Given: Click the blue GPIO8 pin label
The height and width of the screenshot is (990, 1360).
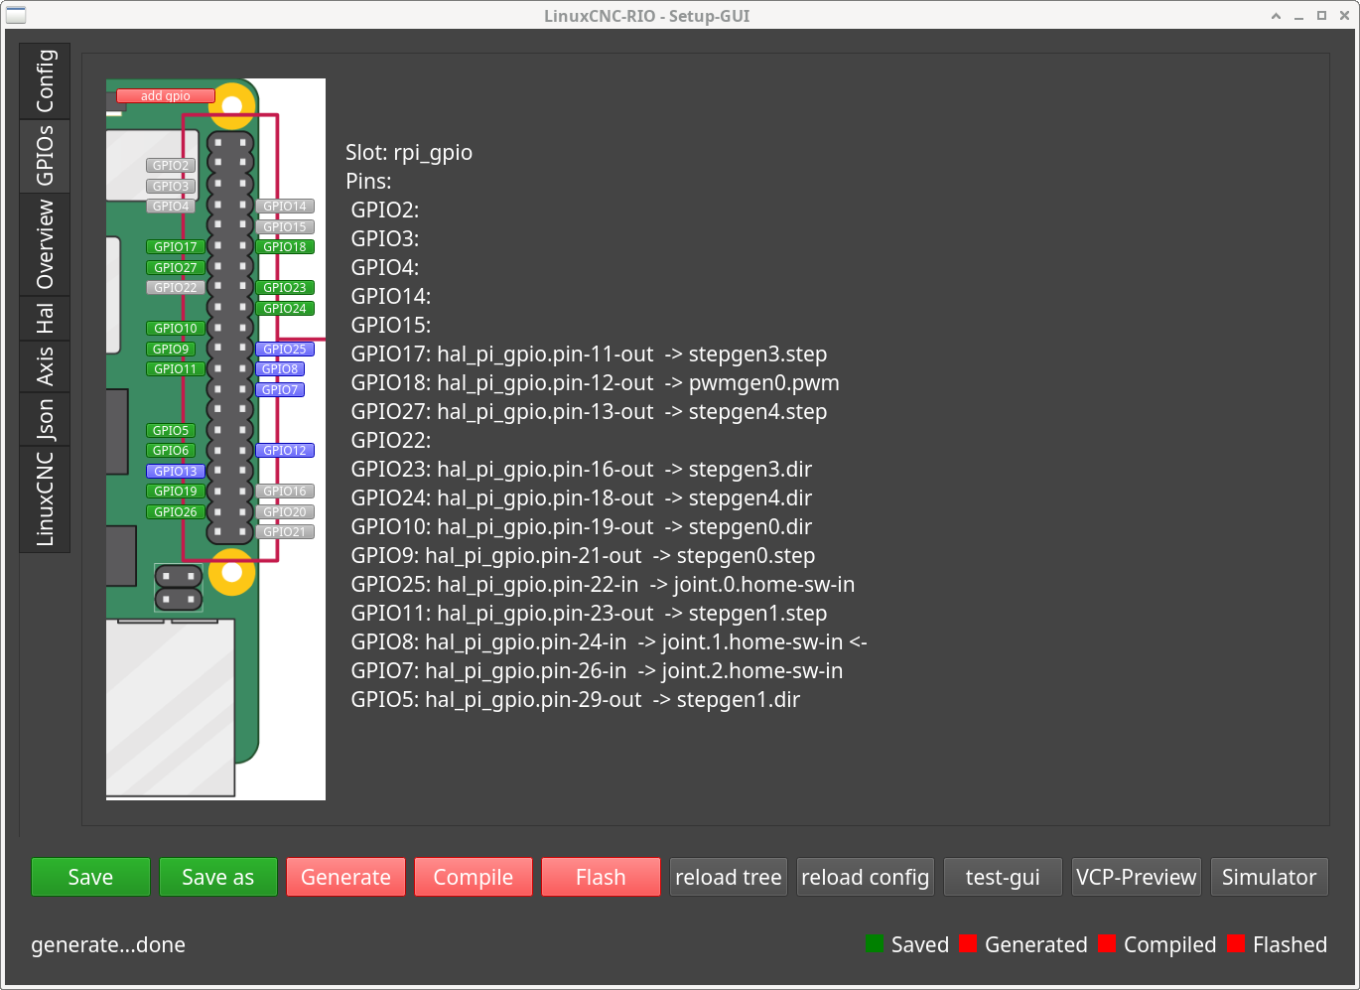Looking at the screenshot, I should (280, 369).
